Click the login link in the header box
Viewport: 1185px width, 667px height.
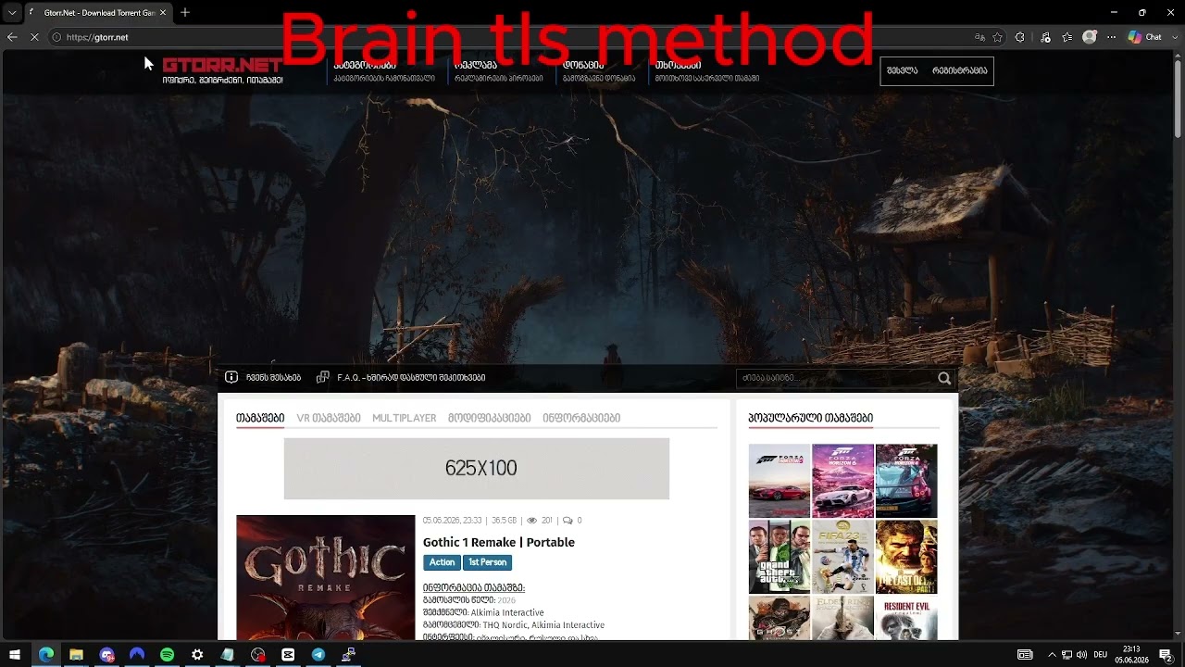pyautogui.click(x=903, y=70)
